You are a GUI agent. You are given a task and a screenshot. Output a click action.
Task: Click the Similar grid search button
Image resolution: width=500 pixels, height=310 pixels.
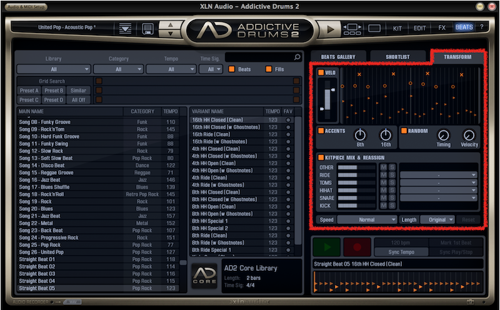tap(78, 90)
